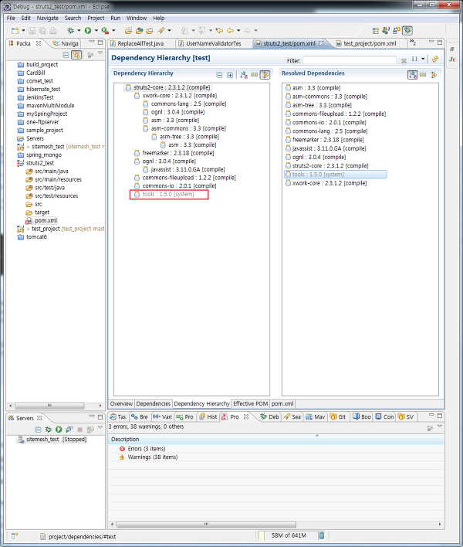This screenshot has width=463, height=547.
Task: Open the New wizard dropdown arrow
Action: click(23, 31)
